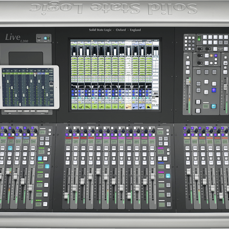Click up arrow beside left bank layer display
The height and width of the screenshot is (229, 229).
tap(50, 130)
